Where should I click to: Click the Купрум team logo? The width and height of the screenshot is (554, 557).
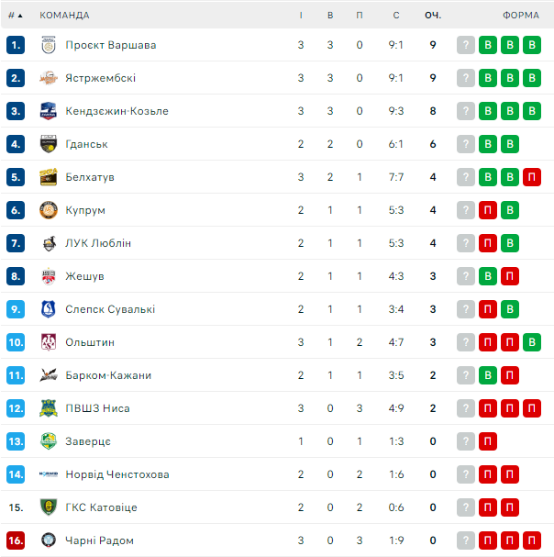coord(49,210)
